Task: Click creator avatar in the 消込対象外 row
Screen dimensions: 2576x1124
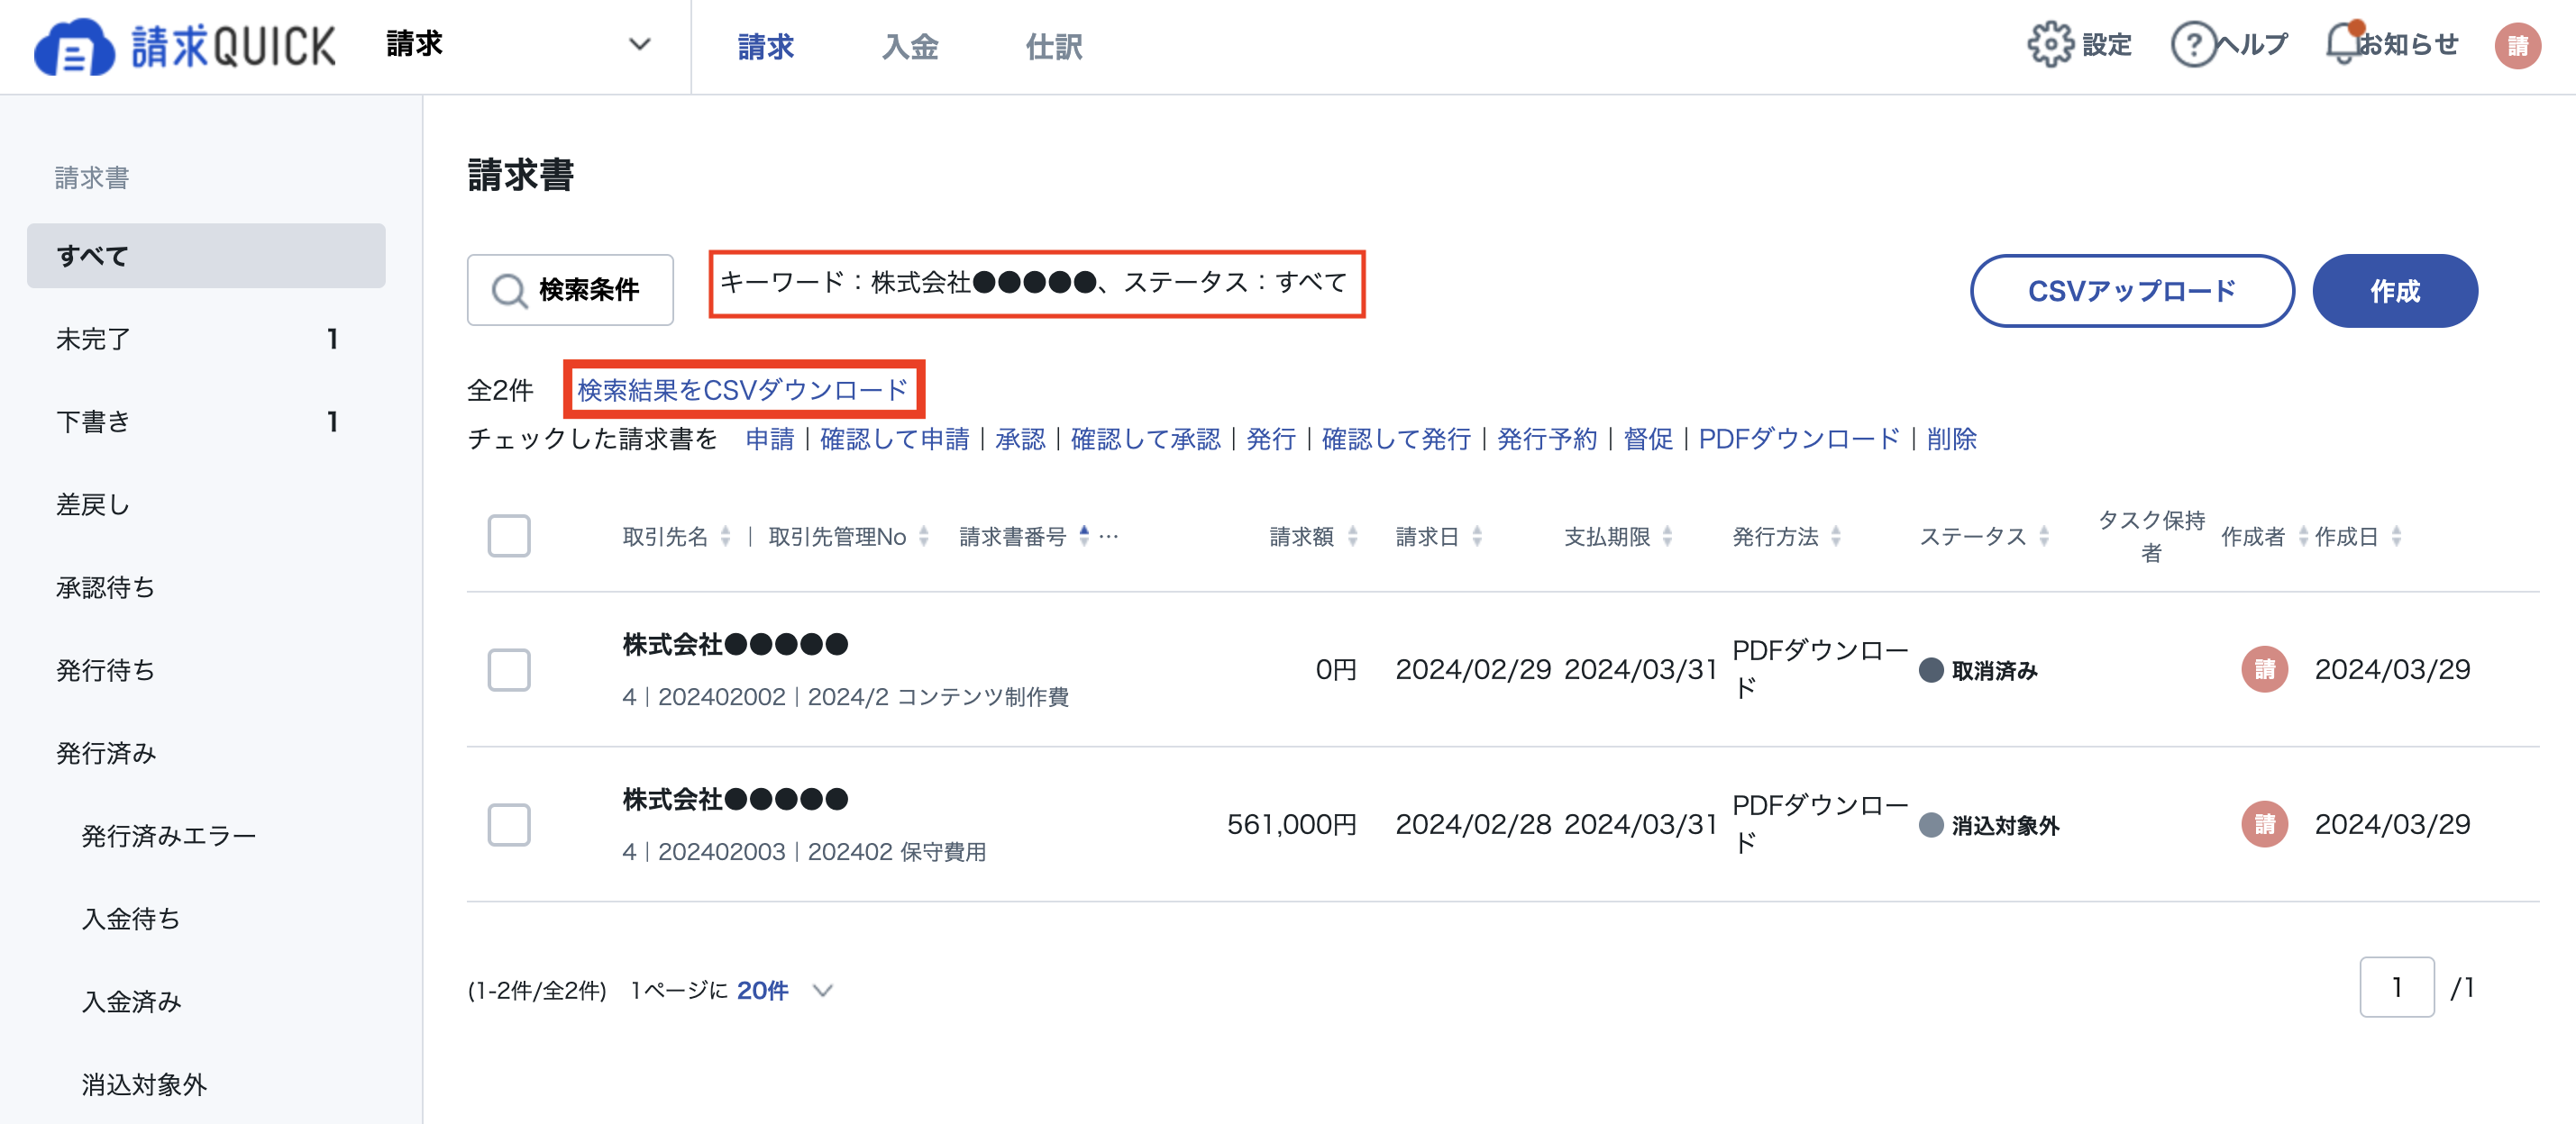Action: [2264, 824]
